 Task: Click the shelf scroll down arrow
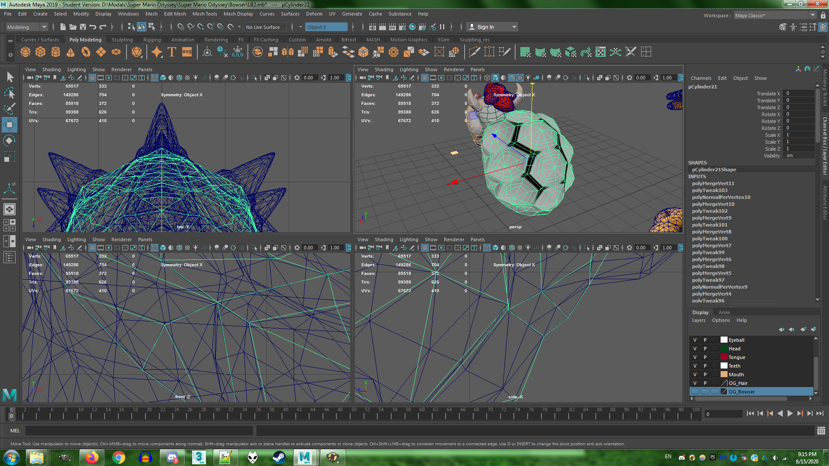pos(823,57)
